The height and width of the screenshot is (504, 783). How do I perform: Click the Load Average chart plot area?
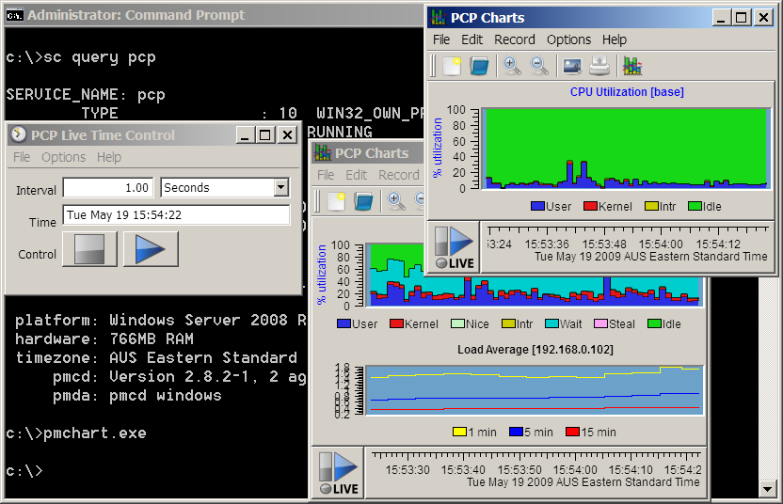coord(535,389)
